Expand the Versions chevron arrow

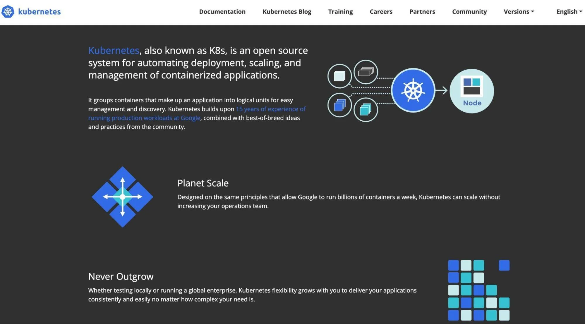point(533,12)
